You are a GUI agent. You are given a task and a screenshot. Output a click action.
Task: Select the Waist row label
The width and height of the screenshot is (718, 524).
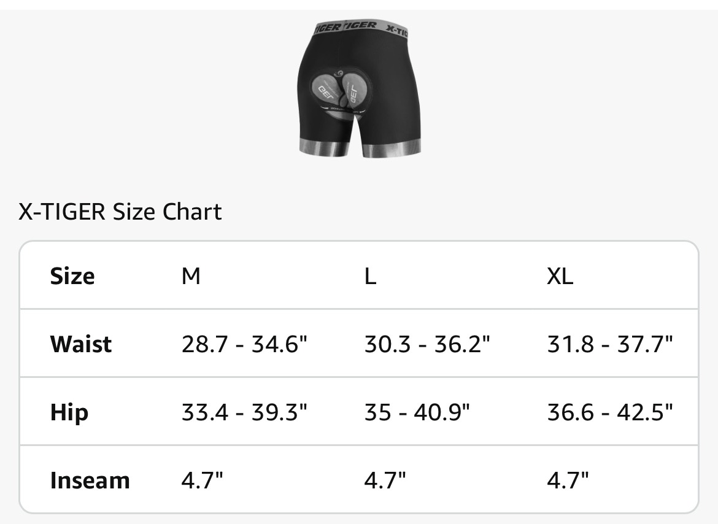(80, 344)
